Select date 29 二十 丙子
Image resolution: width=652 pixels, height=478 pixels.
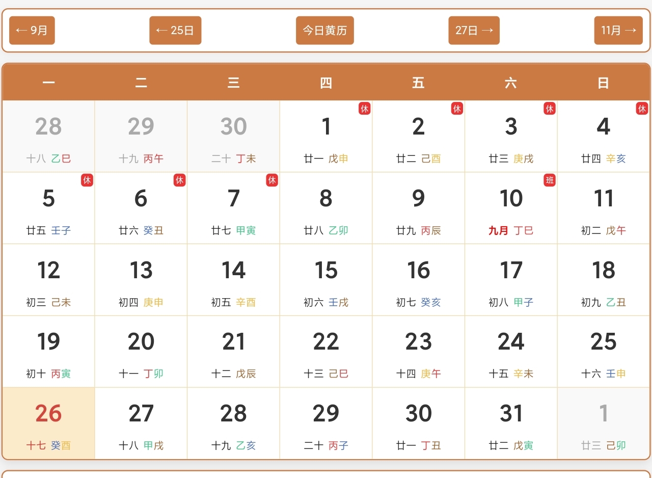click(x=326, y=423)
